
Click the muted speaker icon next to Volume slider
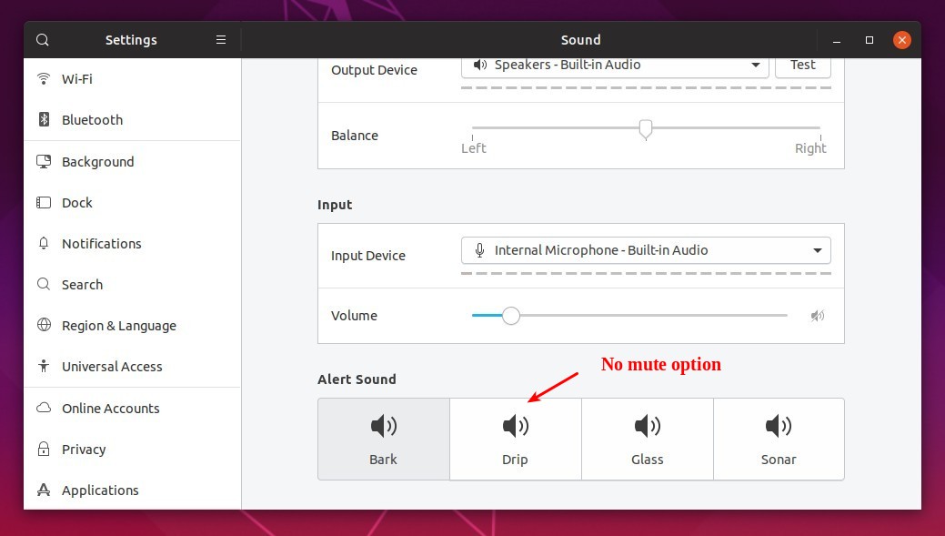click(817, 315)
